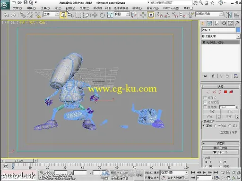The height and width of the screenshot is (181, 242).
Task: Toggle Select and Manipulate tool
Action: 143,15
